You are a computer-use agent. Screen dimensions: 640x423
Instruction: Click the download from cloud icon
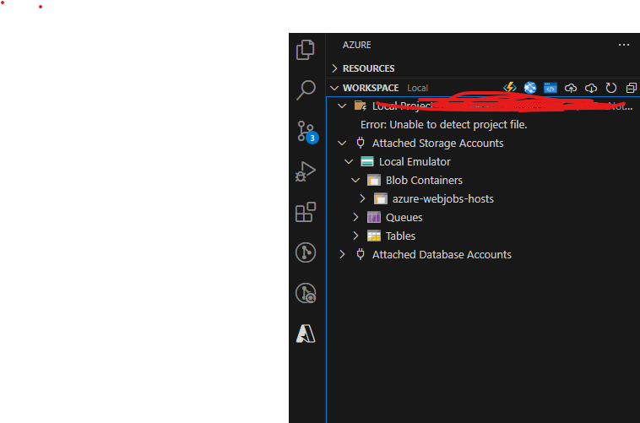click(591, 88)
